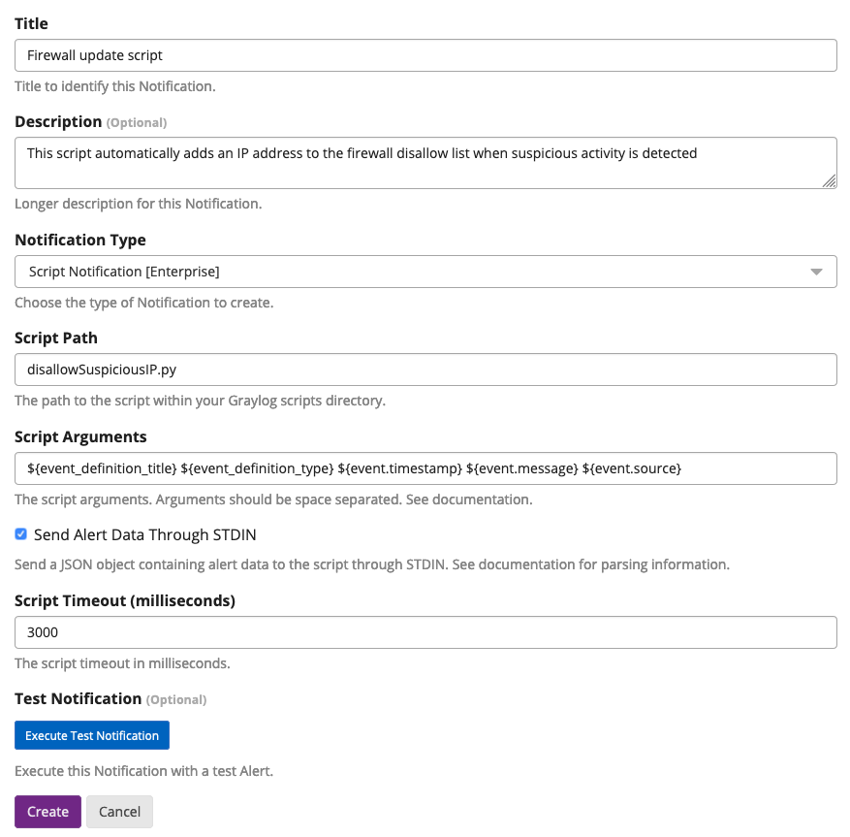
Task: Click the Script Timeout (milliseconds) label
Action: (125, 600)
